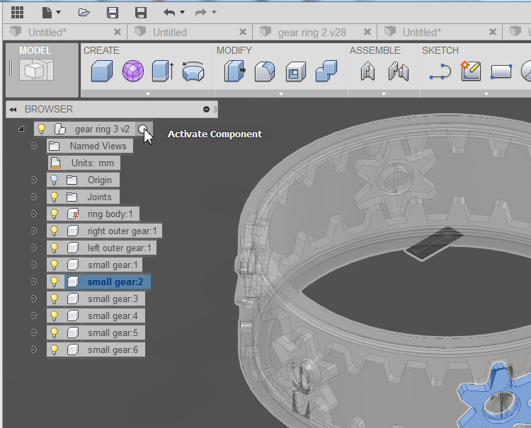
Task: Select the Create Sphere form icon
Action: [x=132, y=71]
